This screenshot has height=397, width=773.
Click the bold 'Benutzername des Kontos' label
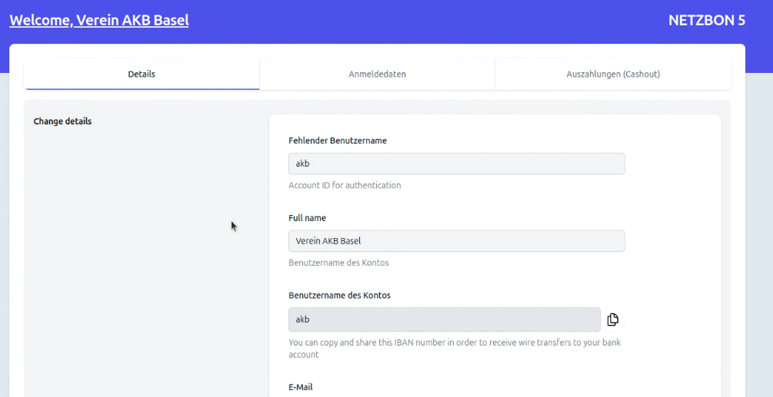pos(339,295)
